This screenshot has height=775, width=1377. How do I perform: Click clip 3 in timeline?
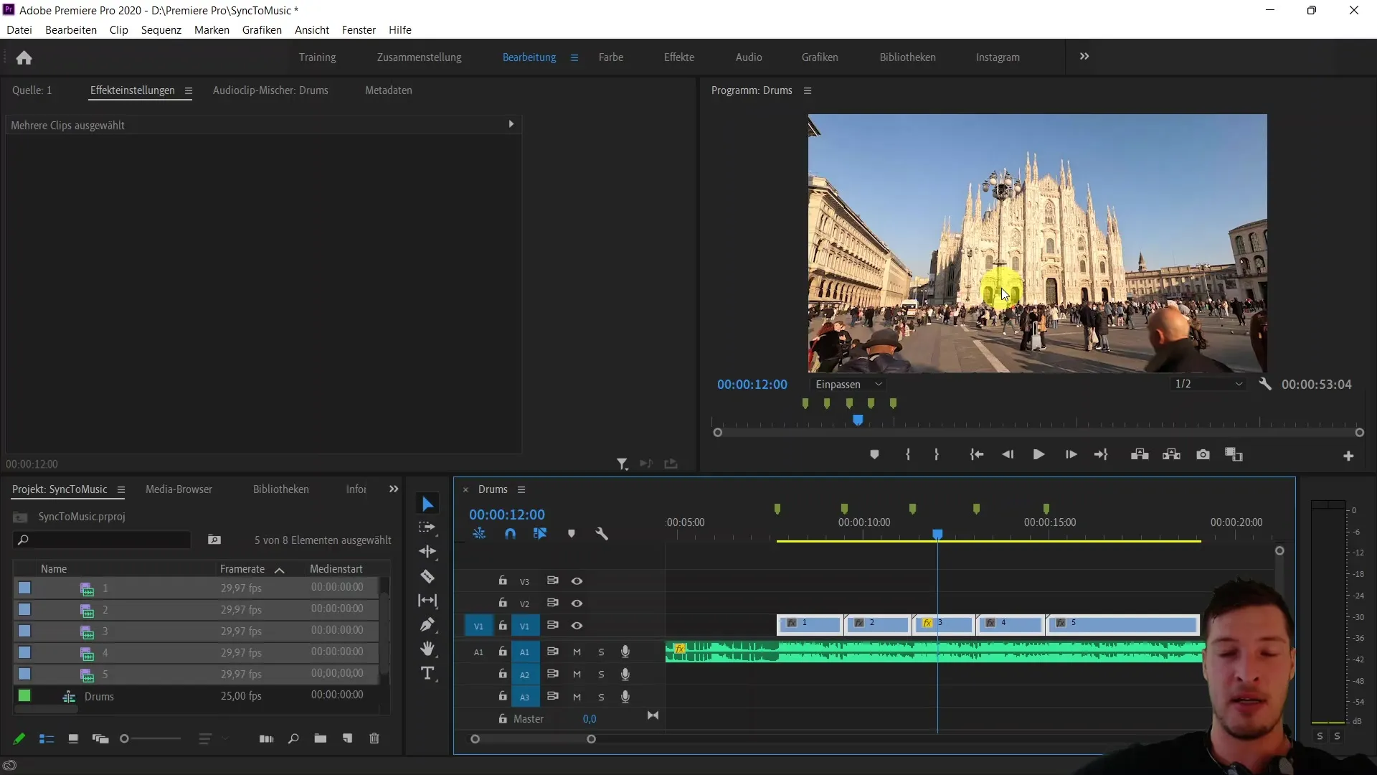(x=944, y=624)
